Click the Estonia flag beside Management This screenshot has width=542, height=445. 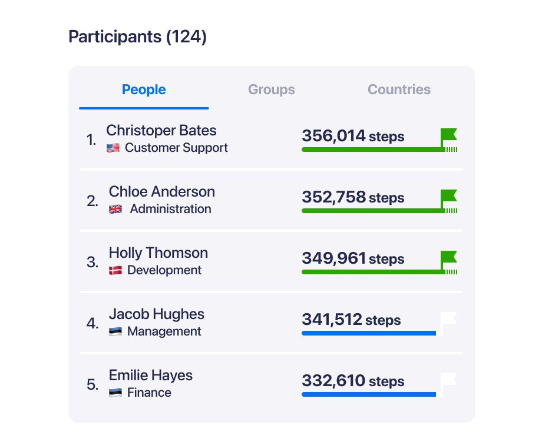pos(115,331)
